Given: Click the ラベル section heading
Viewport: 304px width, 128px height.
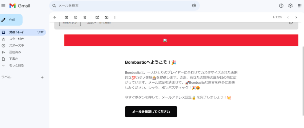Looking at the screenshot, I should coord(6,77).
